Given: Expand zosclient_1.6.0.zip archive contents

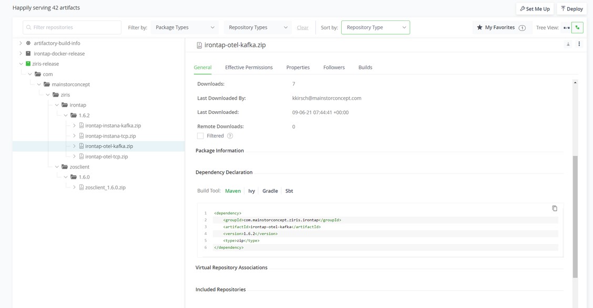Looking at the screenshot, I should pos(75,187).
